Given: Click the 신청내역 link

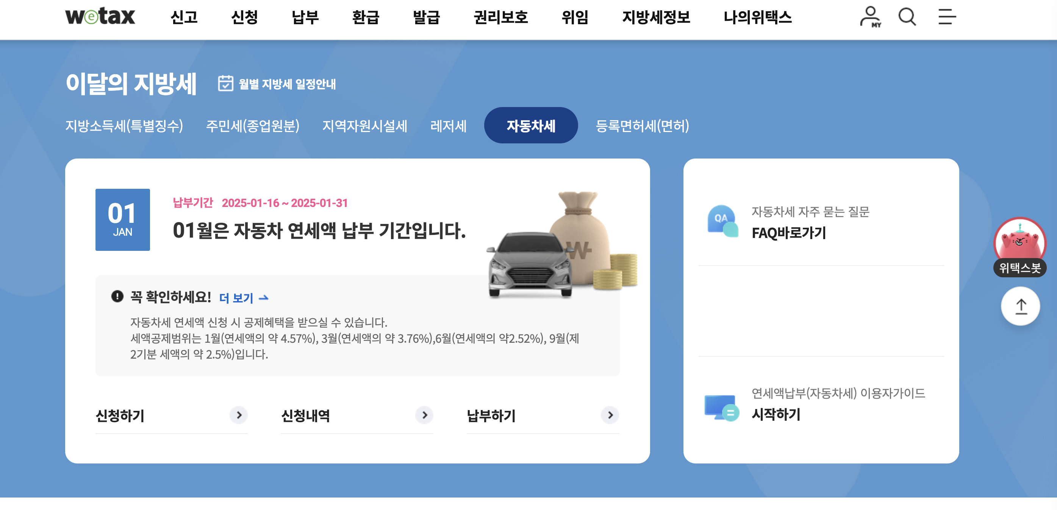Looking at the screenshot, I should tap(305, 416).
